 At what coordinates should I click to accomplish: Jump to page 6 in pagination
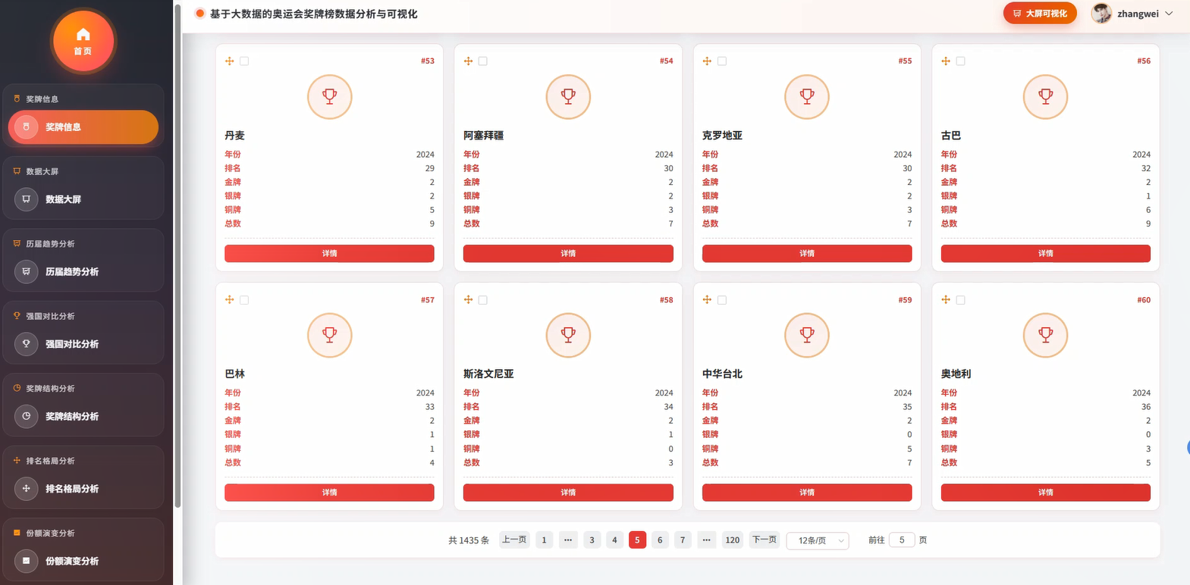(x=660, y=540)
